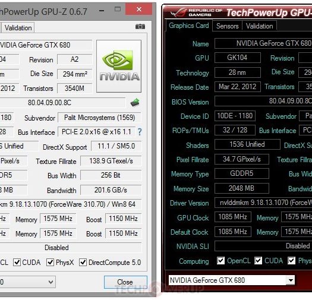Minimize the left GPU-Z 0.6.7 window
This screenshot has width=312, height=300.
[102, 11]
